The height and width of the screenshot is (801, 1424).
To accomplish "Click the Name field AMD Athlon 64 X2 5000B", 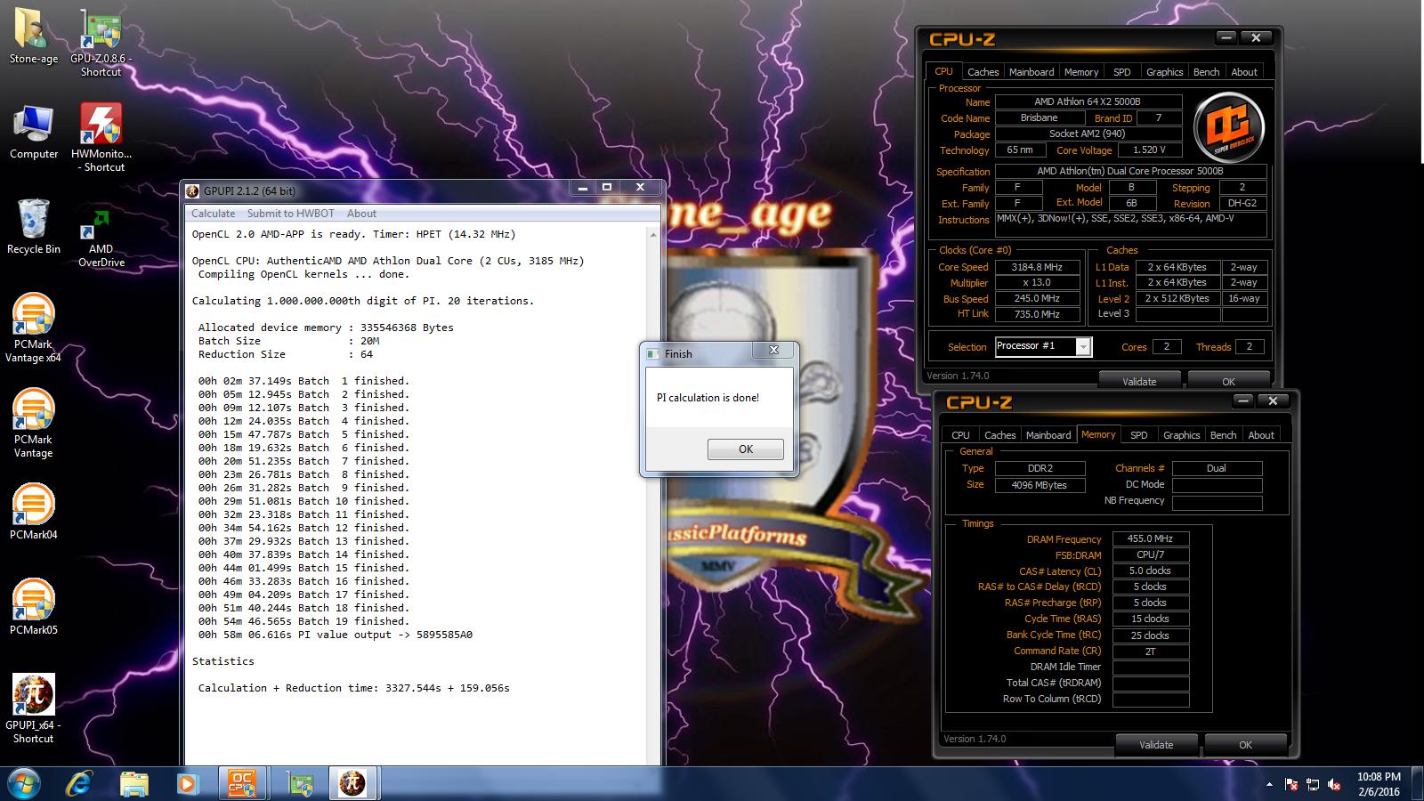I will tap(1087, 101).
